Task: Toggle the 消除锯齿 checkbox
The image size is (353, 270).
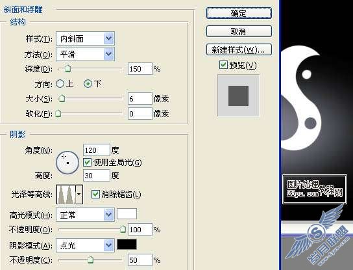Action: 95,194
